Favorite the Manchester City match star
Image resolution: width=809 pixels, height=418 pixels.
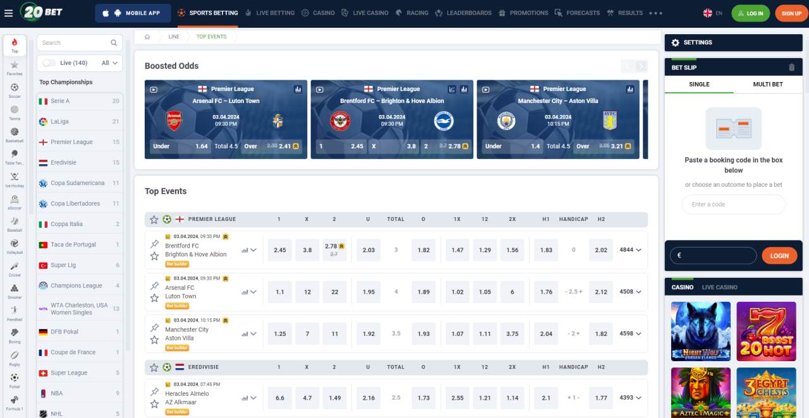coord(154,340)
